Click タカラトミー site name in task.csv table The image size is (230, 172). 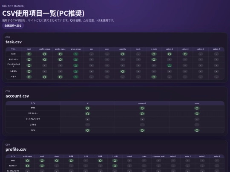pos(14,59)
